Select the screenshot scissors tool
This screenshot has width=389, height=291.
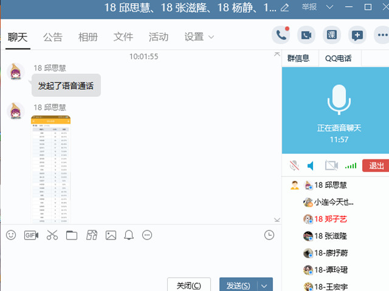pos(52,235)
